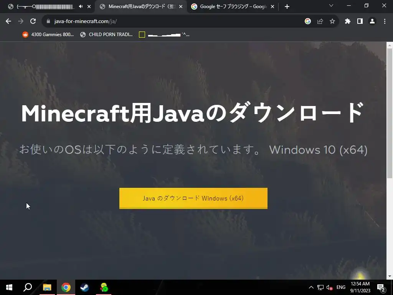Click the forward navigation arrow
This screenshot has height=295, width=393.
point(21,22)
